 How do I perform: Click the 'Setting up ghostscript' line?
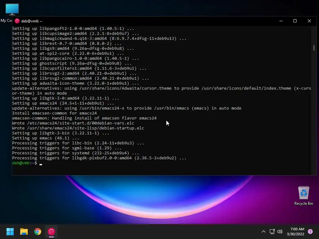click(x=72, y=63)
